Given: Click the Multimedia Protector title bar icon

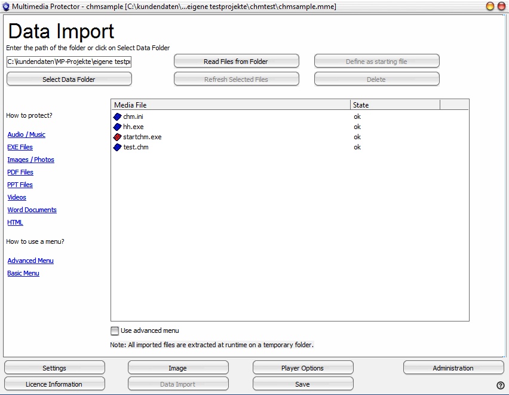Looking at the screenshot, I should 6,7.
